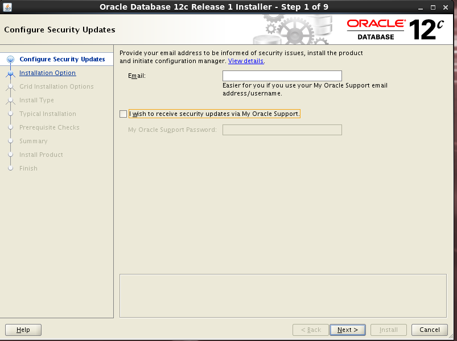Click the 'Easier for you if you use' hint text
Screen dimensions: 457x341
click(305, 89)
